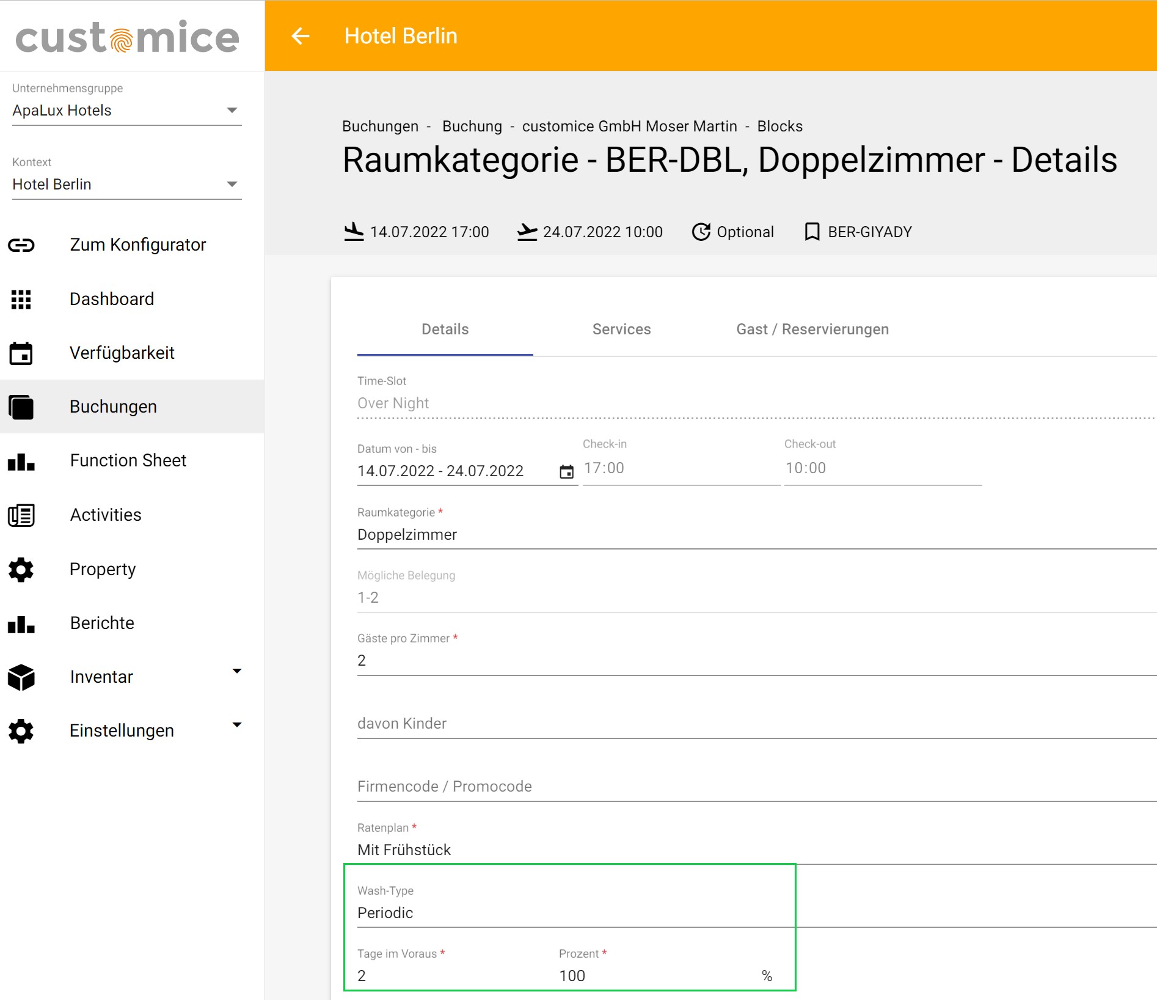Click the Mögliche Belegung 1-2 field
The height and width of the screenshot is (1000, 1157).
757,598
